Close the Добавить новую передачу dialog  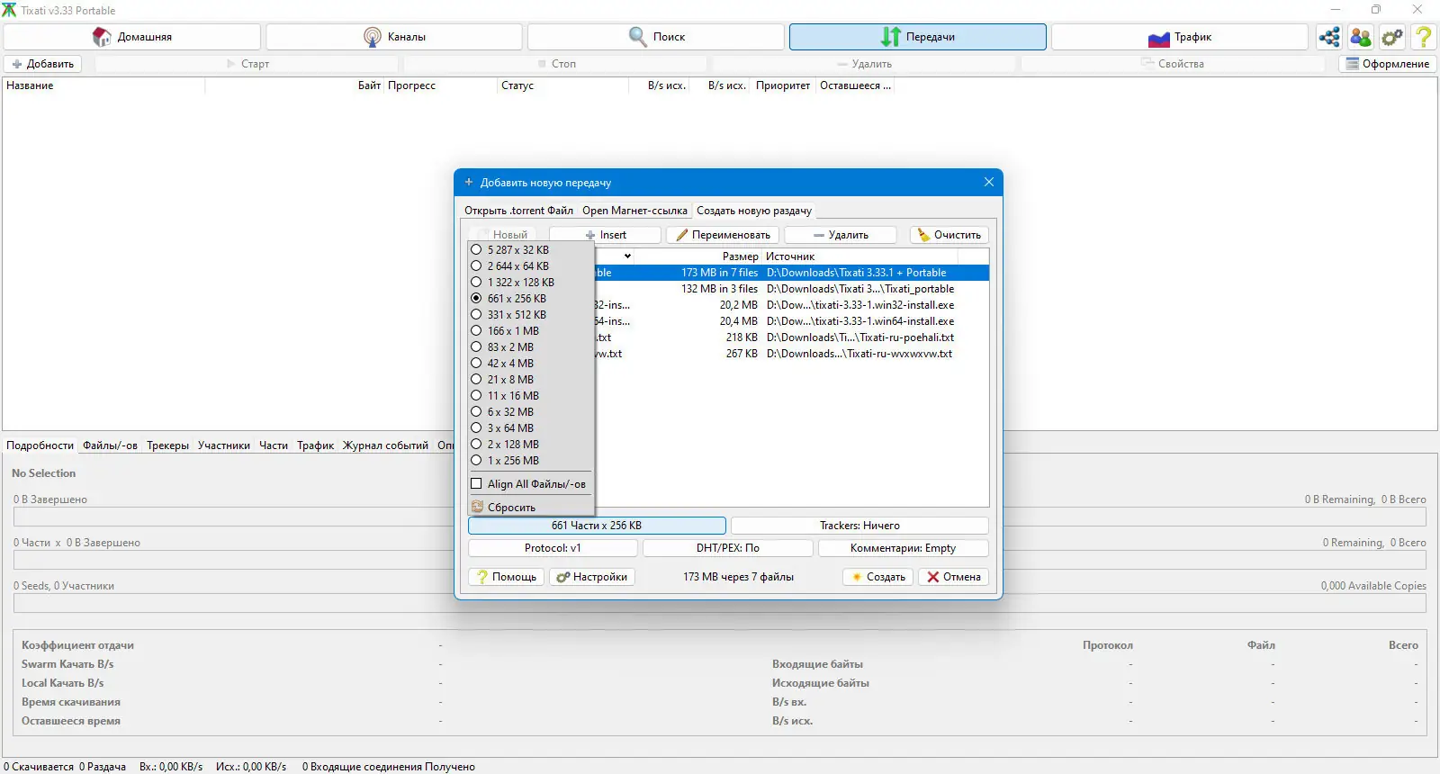(x=989, y=182)
